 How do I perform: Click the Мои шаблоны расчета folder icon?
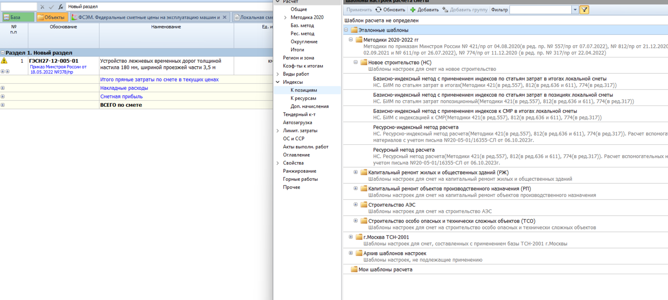tap(354, 270)
